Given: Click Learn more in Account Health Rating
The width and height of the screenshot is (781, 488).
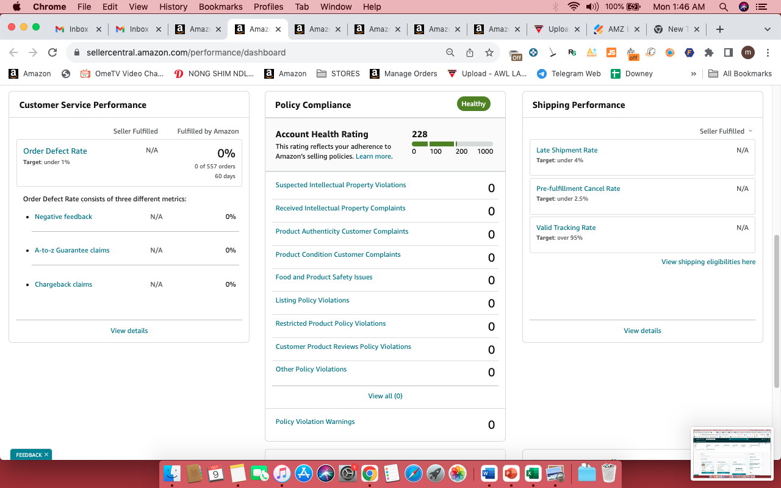Looking at the screenshot, I should pyautogui.click(x=373, y=156).
